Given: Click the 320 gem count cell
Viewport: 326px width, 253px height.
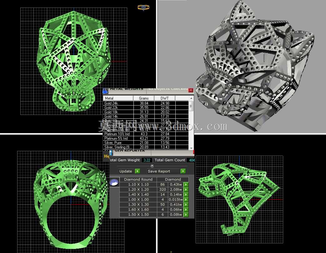Looking at the screenshot, I should pyautogui.click(x=163, y=189).
